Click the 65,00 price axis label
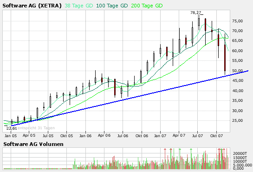Viewport: 253px width, 172px height. [237, 40]
